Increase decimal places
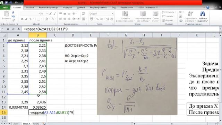The image size is (222, 125). coord(108,19)
